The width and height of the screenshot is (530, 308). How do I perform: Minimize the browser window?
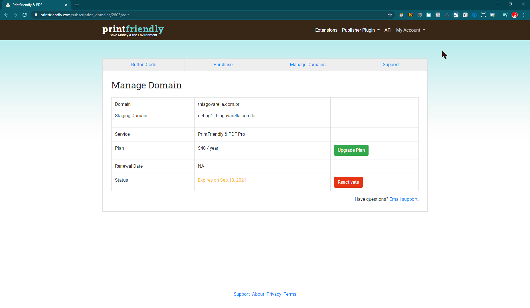(497, 4)
